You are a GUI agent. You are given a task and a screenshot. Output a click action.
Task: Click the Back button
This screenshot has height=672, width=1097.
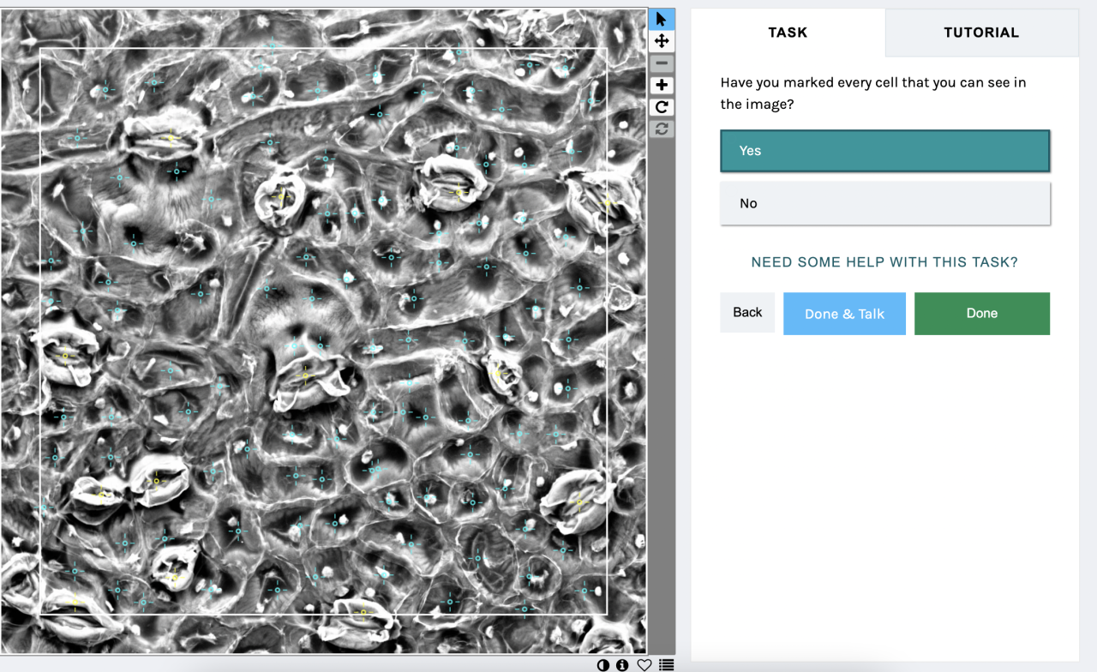pyautogui.click(x=747, y=312)
